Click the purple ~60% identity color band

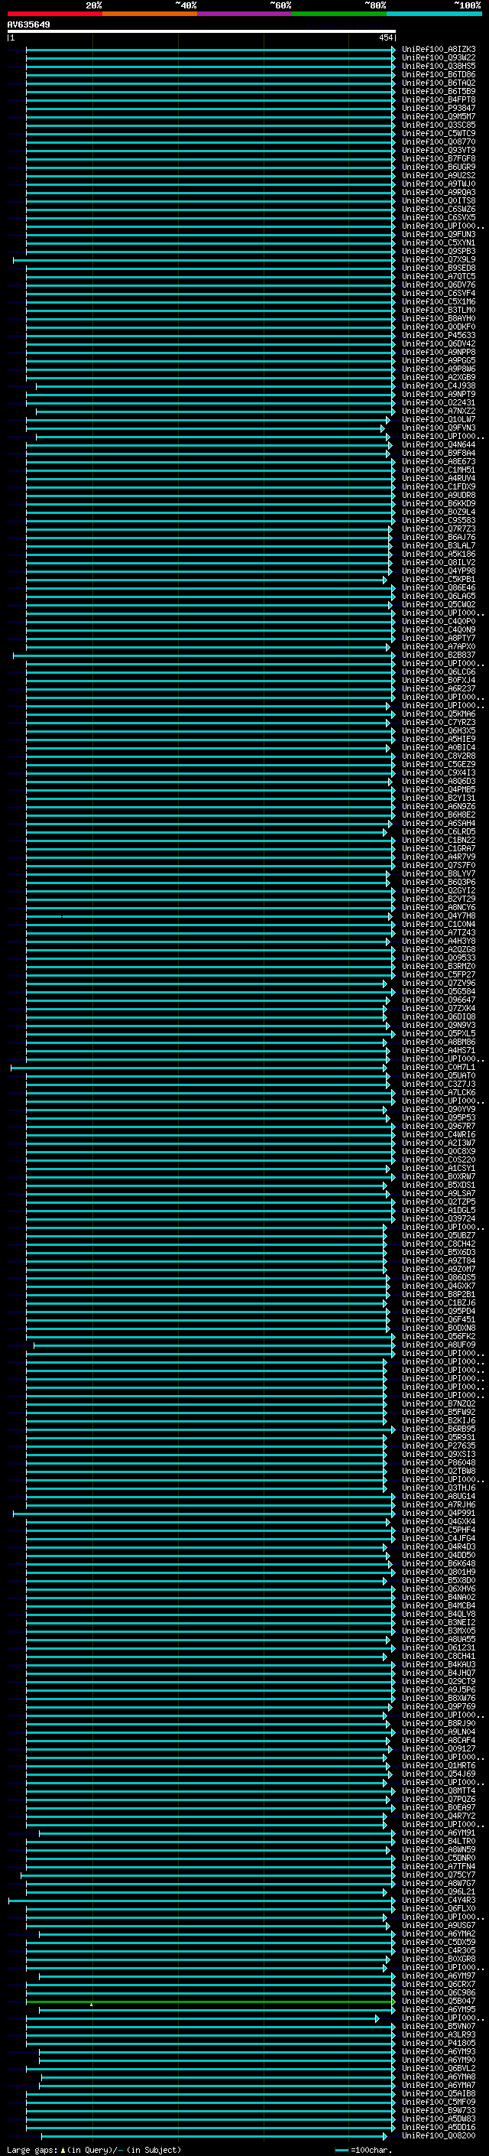click(245, 14)
